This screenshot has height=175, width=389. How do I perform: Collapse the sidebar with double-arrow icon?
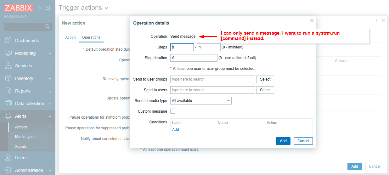pos(40,8)
